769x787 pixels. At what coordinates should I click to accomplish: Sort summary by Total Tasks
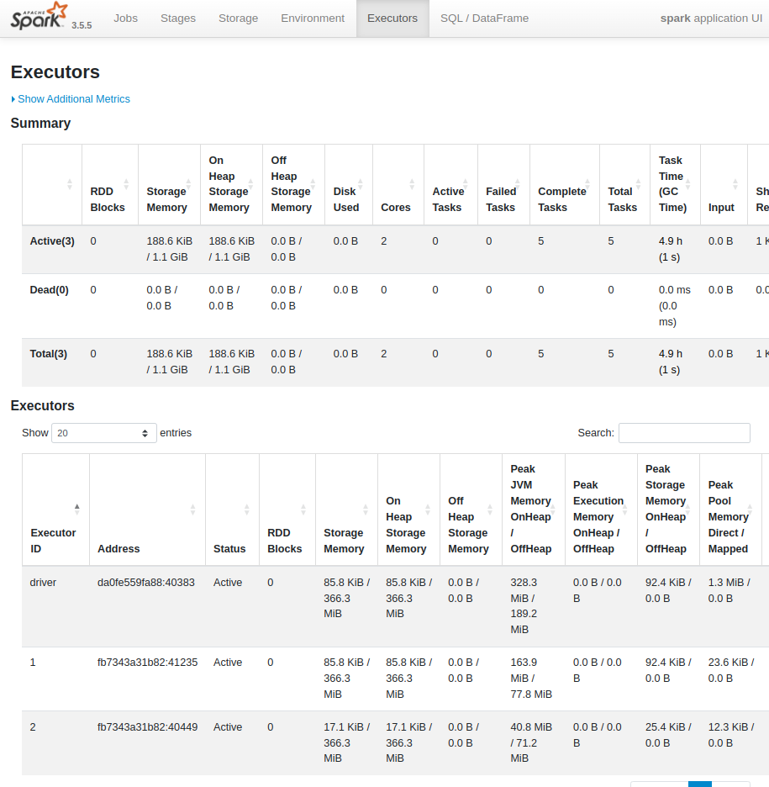point(625,184)
